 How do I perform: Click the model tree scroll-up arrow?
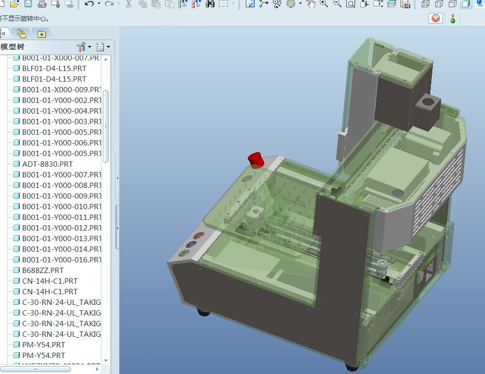(106, 59)
